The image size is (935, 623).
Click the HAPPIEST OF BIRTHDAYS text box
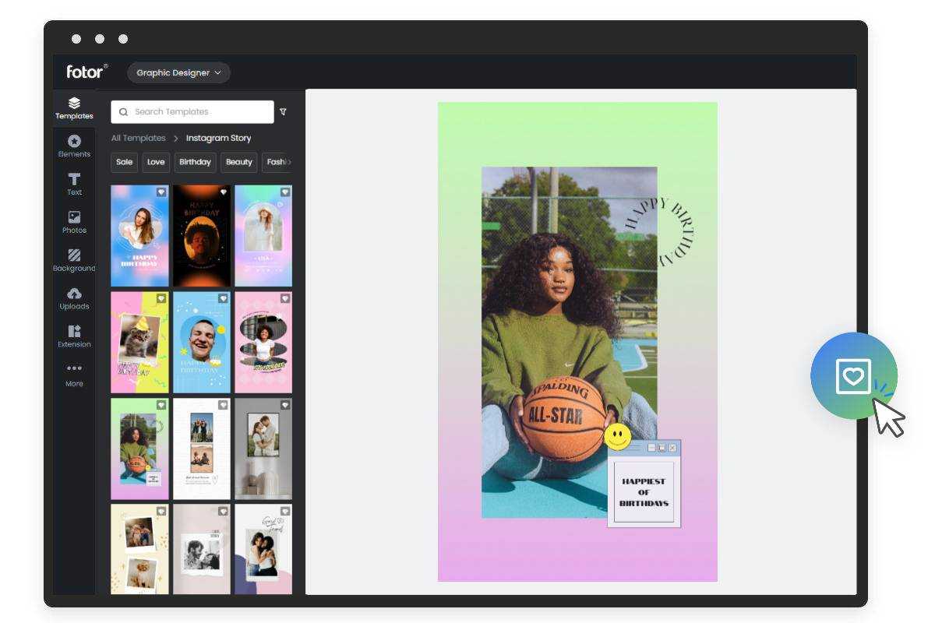[644, 492]
